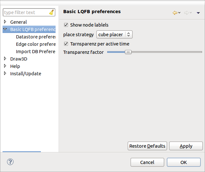205x172 pixels.
Task: Click the back navigation arrow icon
Action: point(175,13)
